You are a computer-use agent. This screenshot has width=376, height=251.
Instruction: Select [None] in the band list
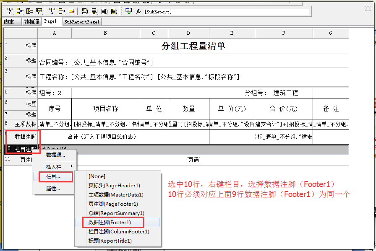(x=97, y=176)
